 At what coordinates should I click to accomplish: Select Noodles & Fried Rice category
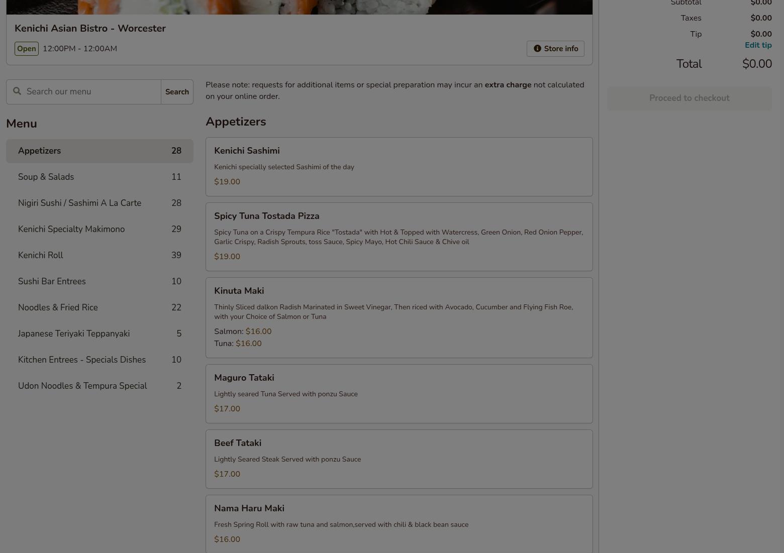(100, 307)
